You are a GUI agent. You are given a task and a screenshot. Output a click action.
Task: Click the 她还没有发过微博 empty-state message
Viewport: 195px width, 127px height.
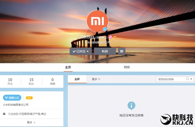[131, 115]
